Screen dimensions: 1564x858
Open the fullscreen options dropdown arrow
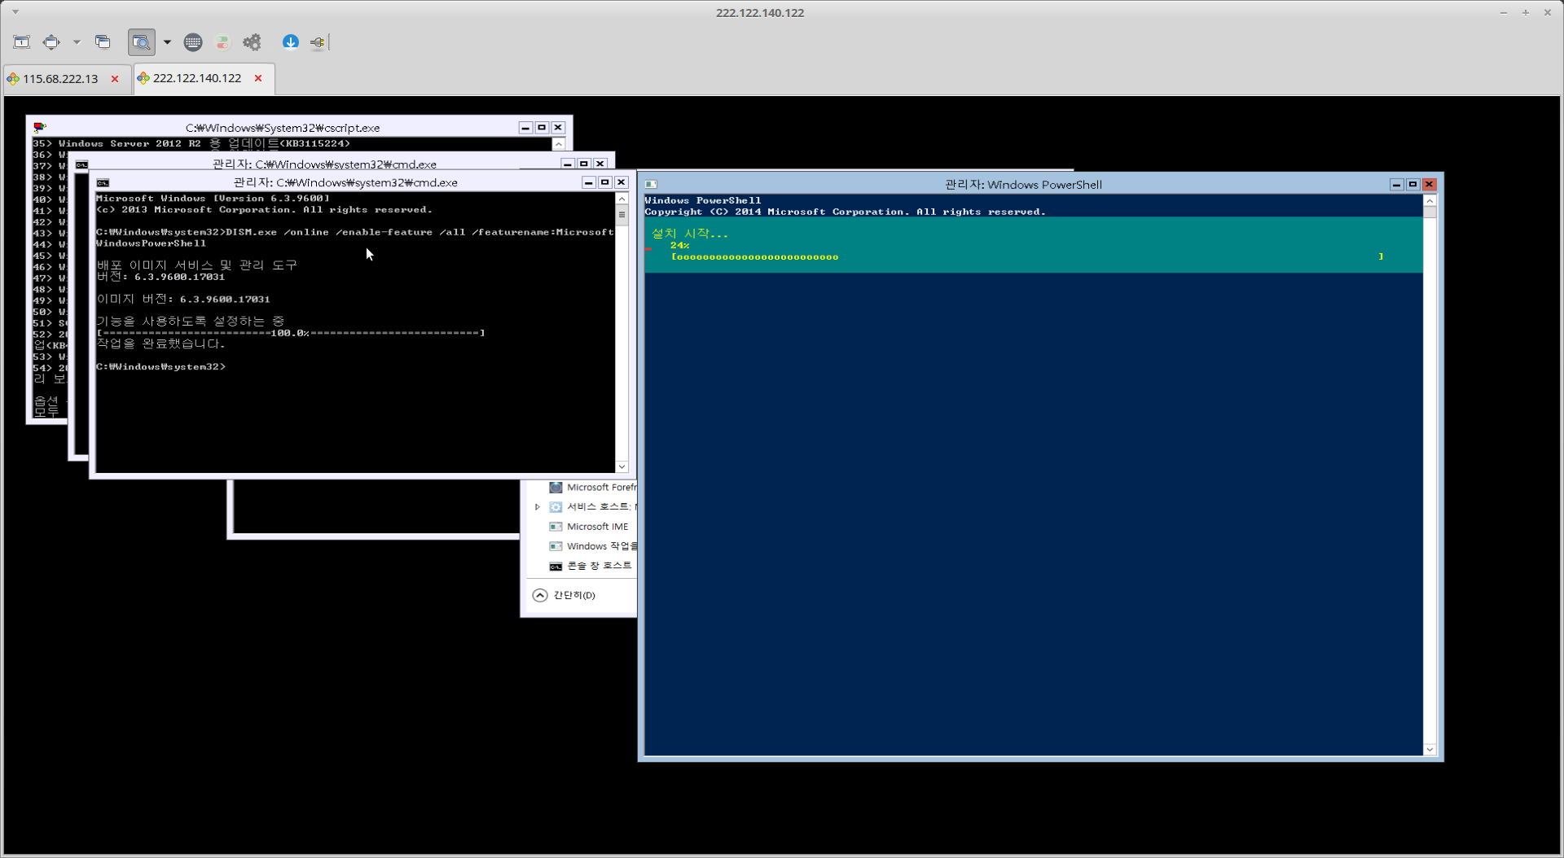77,42
